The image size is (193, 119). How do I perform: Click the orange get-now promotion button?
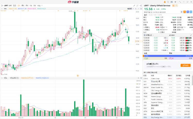[186, 65]
